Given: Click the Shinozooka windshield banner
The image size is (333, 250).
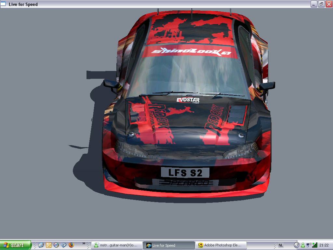Looking at the screenshot, I should tap(191, 51).
